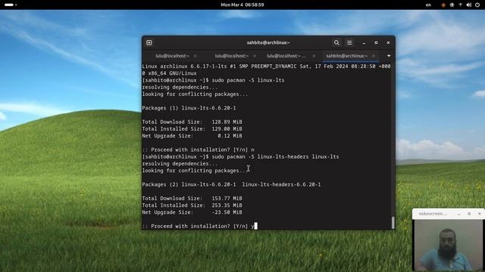Switch to the third lulu@localhost tab
485x272 pixels.
tap(286, 56)
